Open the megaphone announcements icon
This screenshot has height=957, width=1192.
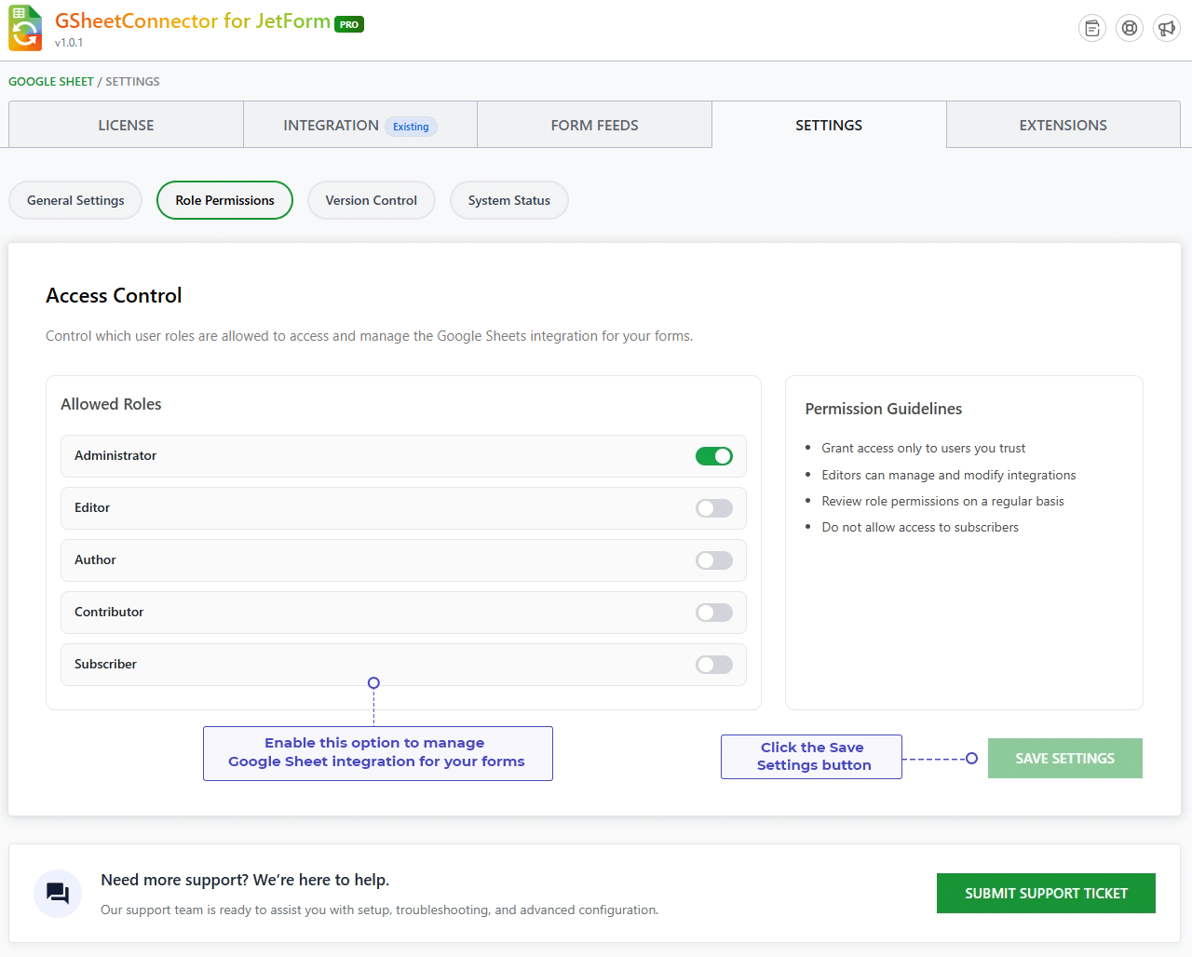pos(1167,28)
